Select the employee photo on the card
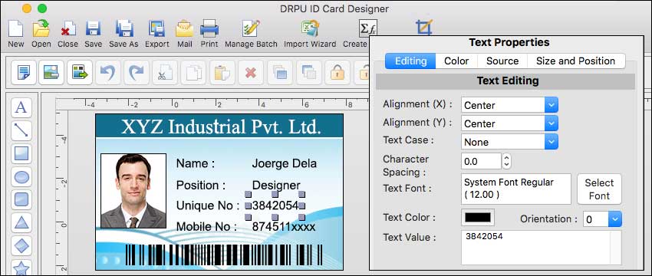Viewport: 652px width, 276px height. [x=133, y=191]
